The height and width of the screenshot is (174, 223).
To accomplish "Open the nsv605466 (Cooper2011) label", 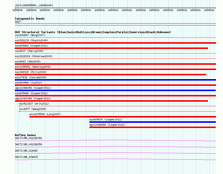I will (32, 93).
